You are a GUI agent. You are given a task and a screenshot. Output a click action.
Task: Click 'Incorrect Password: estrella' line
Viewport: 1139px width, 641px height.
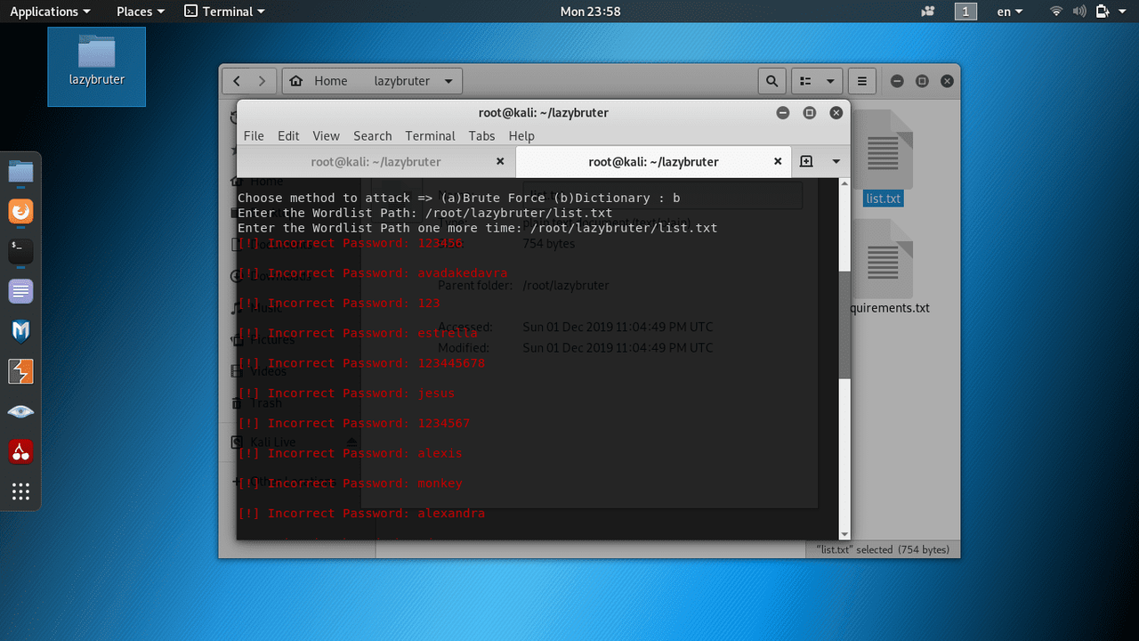[357, 333]
